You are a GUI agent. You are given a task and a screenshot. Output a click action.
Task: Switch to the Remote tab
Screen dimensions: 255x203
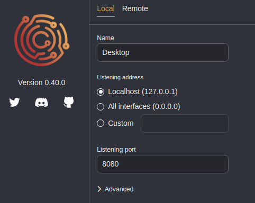coord(135,8)
